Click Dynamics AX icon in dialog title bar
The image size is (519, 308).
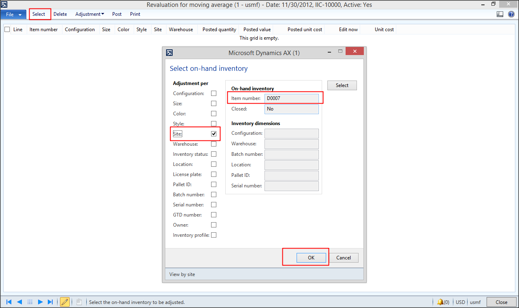click(170, 52)
